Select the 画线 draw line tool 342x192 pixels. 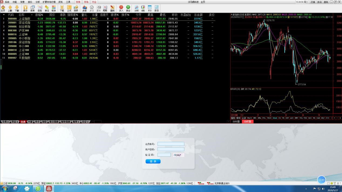pyautogui.click(x=112, y=8)
